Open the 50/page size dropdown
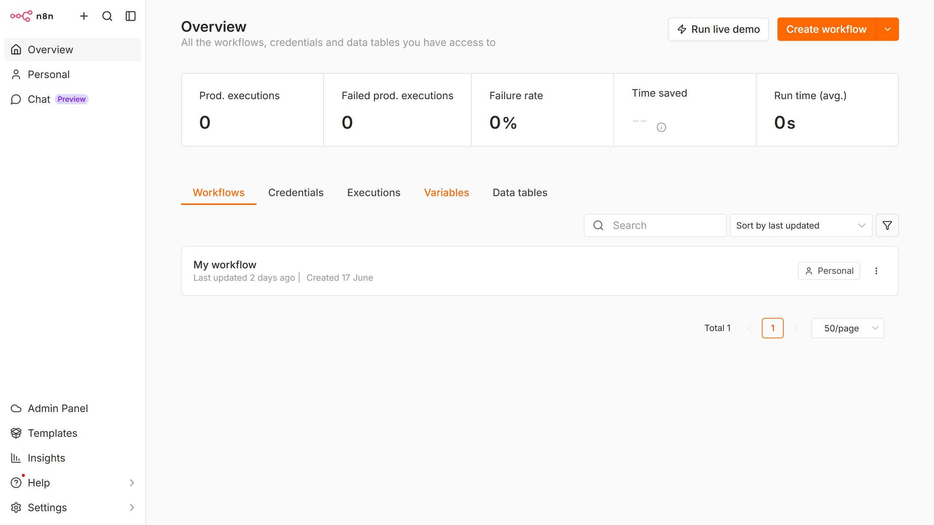This screenshot has height=525, width=934. (x=848, y=328)
